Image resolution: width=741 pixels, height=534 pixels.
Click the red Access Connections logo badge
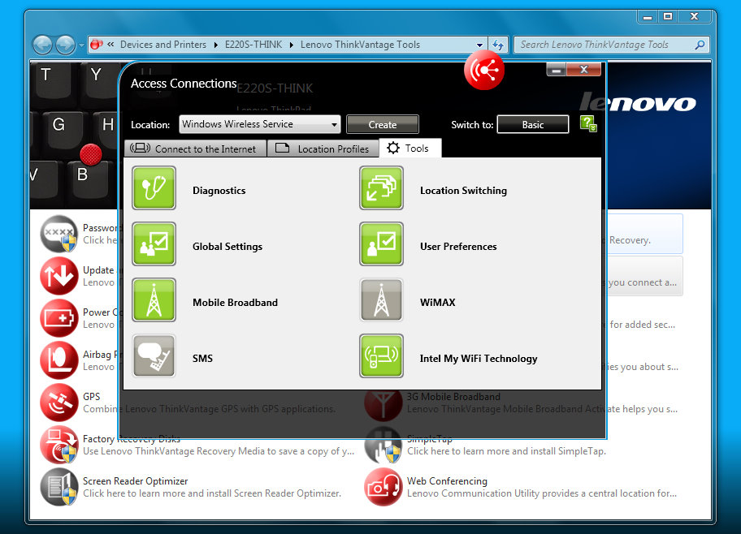[484, 71]
